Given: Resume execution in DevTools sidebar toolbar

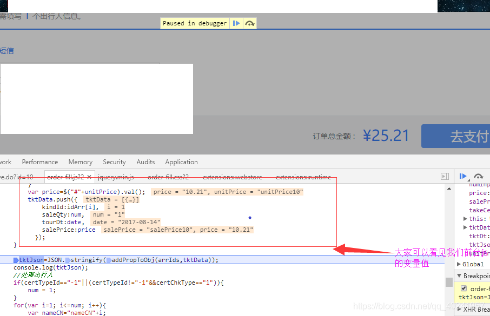Looking at the screenshot, I should [463, 177].
